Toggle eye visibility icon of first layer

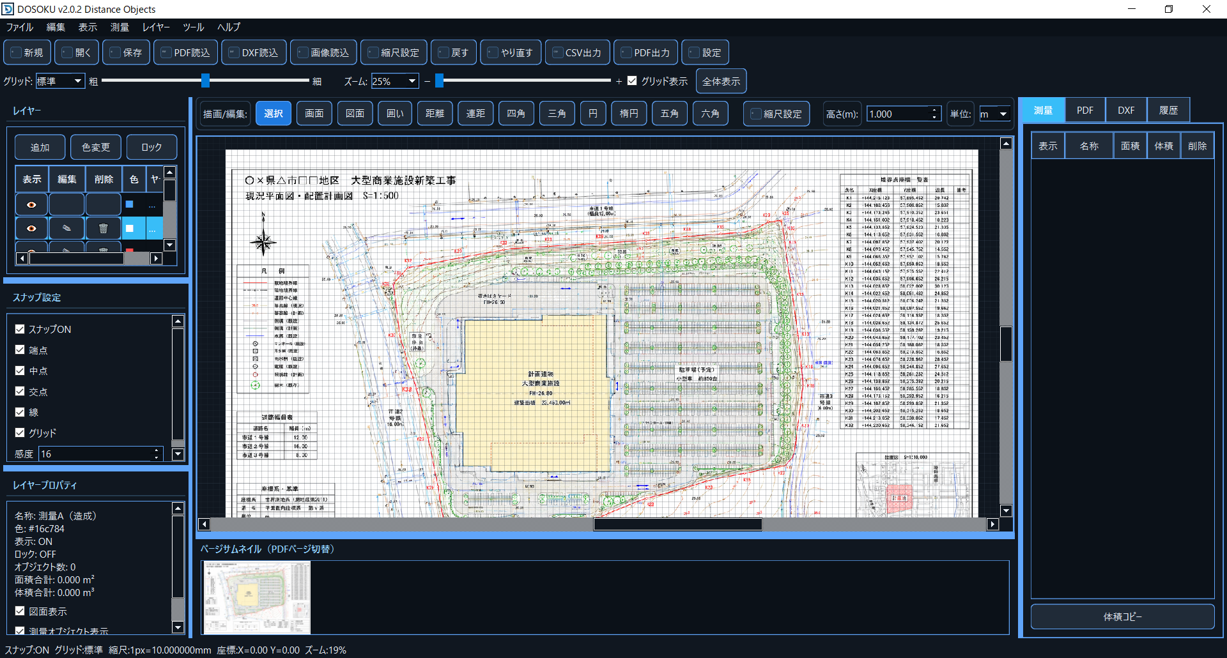[x=31, y=204]
